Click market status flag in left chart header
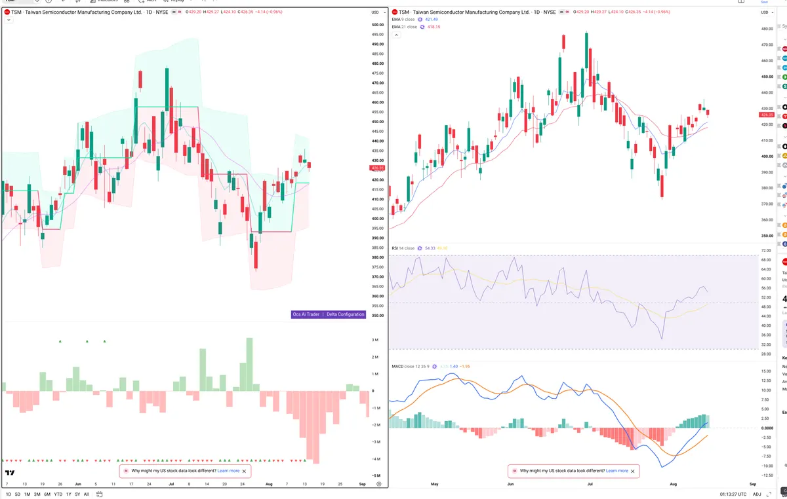The width and height of the screenshot is (787, 499). [174, 12]
